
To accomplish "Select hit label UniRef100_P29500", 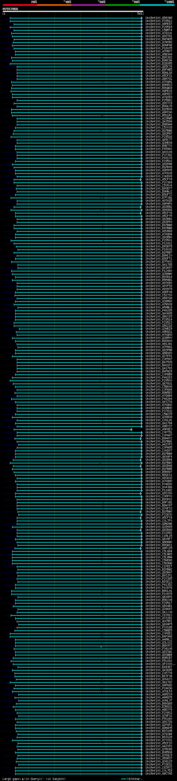I will (x=159, y=380).
